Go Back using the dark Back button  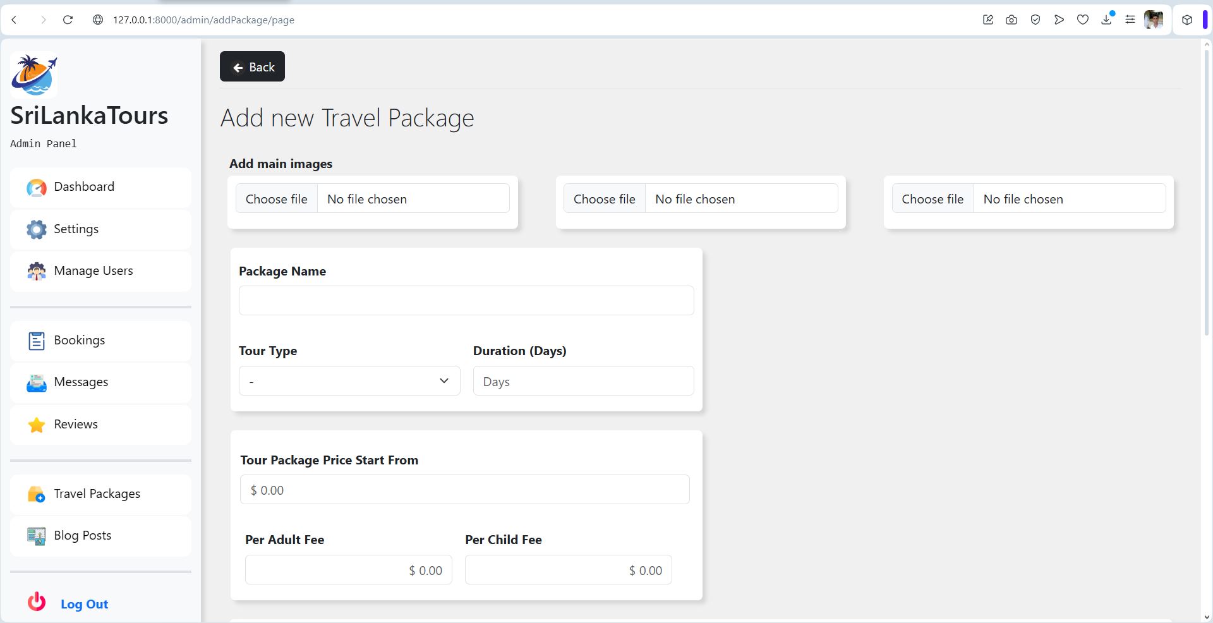252,66
